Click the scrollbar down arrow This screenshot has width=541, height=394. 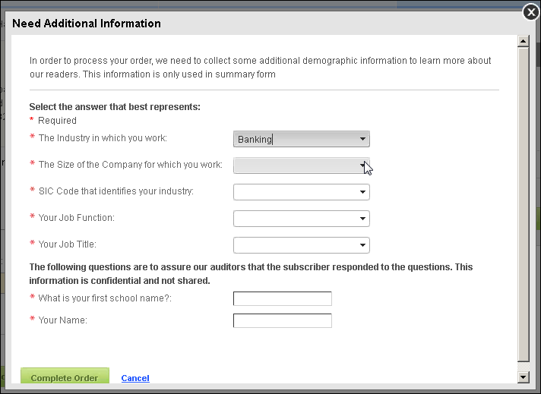click(x=524, y=377)
